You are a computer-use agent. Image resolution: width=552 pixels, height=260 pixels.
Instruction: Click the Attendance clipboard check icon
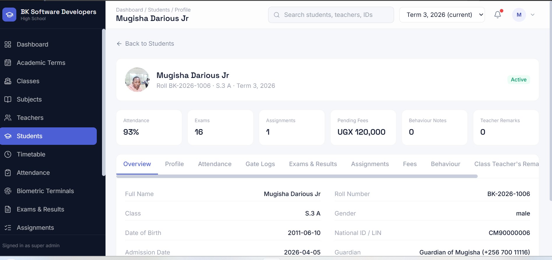pyautogui.click(x=8, y=173)
